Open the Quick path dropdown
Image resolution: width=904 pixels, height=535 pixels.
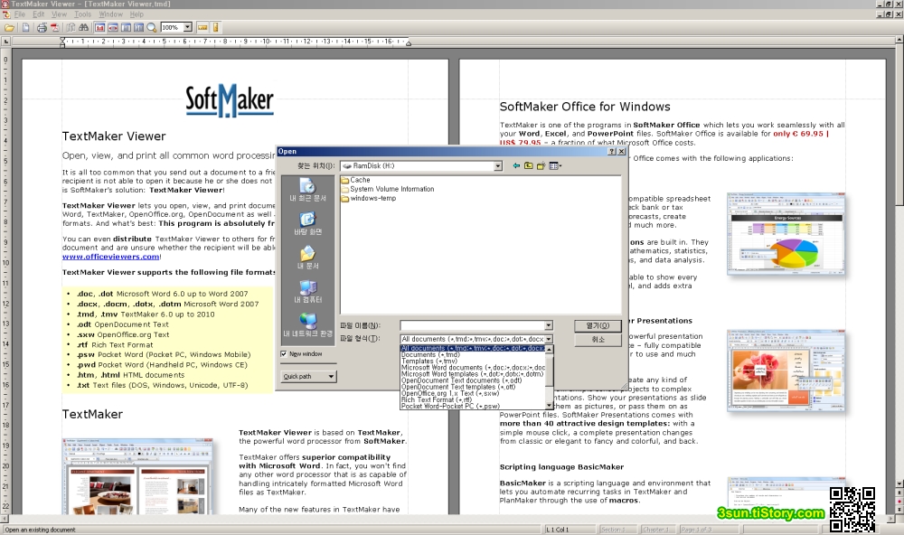tap(309, 377)
